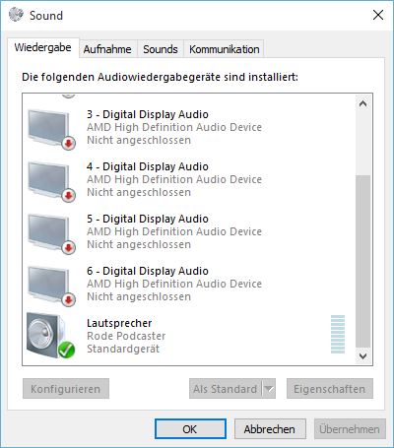Click the monitor icon for 3 - Digital Display Audio
The width and height of the screenshot is (394, 448).
coord(51,129)
